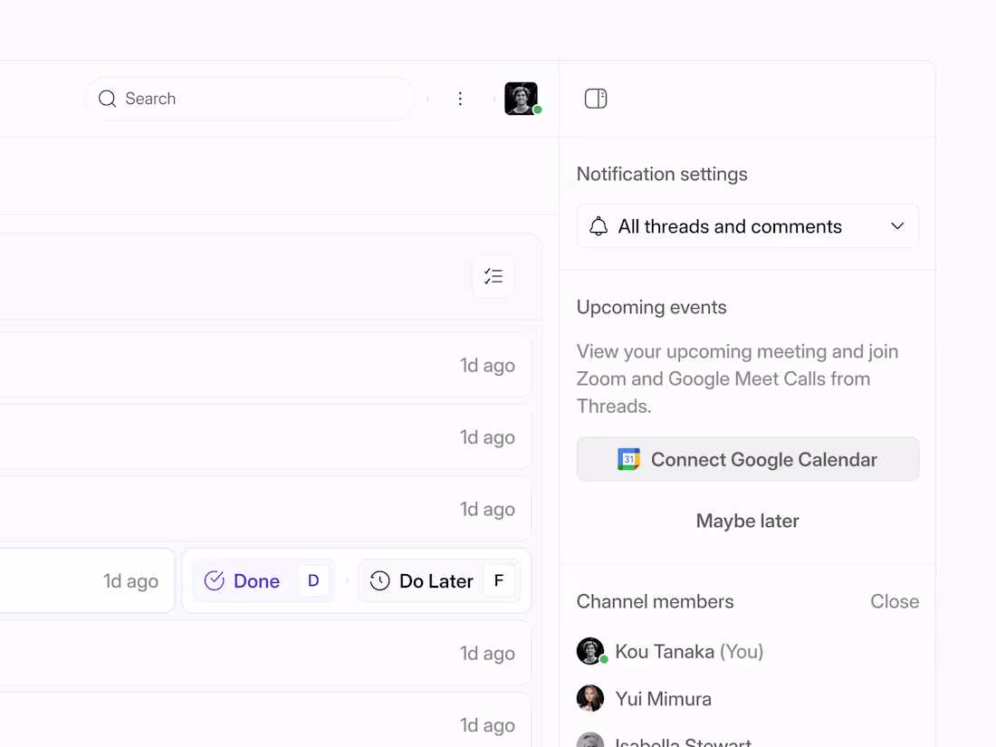Open Isabella Stewart's member entry
996x747 pixels.
tap(682, 741)
